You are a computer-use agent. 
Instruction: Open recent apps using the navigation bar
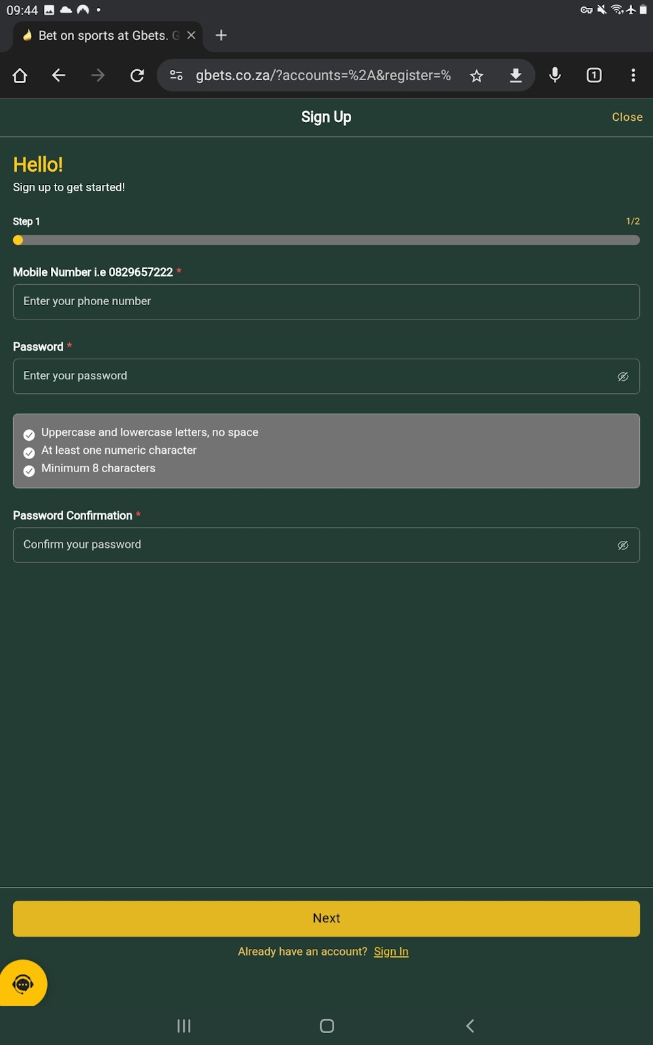point(183,1025)
